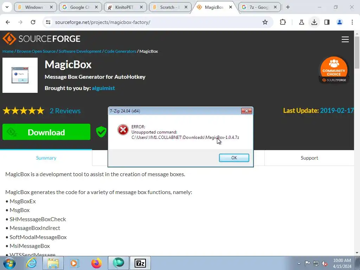Open the 2 Reviews link
This screenshot has width=360, height=270.
click(x=65, y=111)
